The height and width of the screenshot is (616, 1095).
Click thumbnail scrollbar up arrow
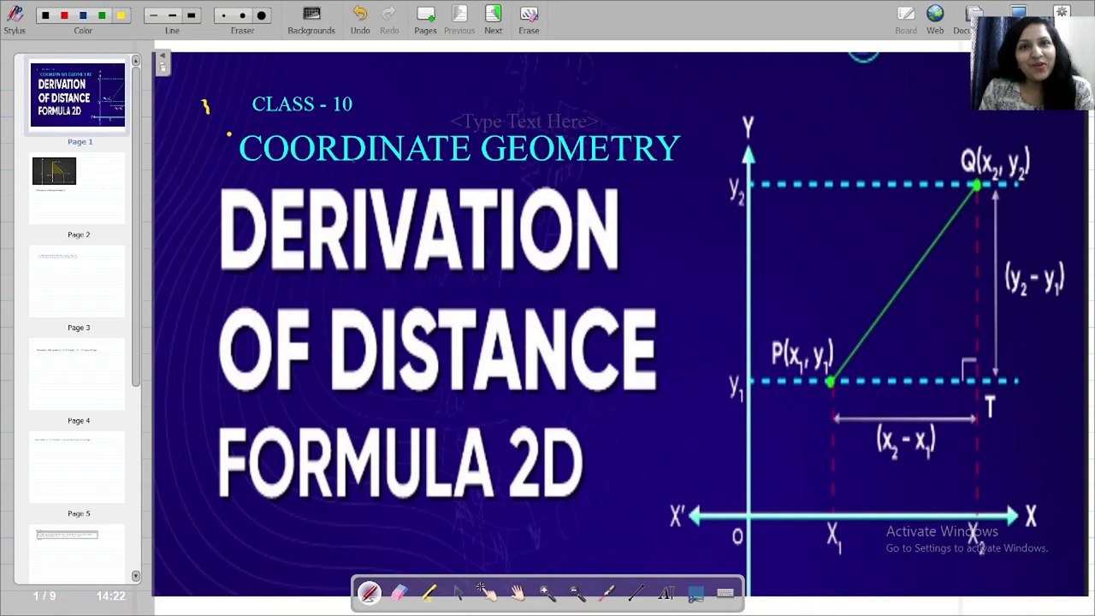pyautogui.click(x=135, y=62)
